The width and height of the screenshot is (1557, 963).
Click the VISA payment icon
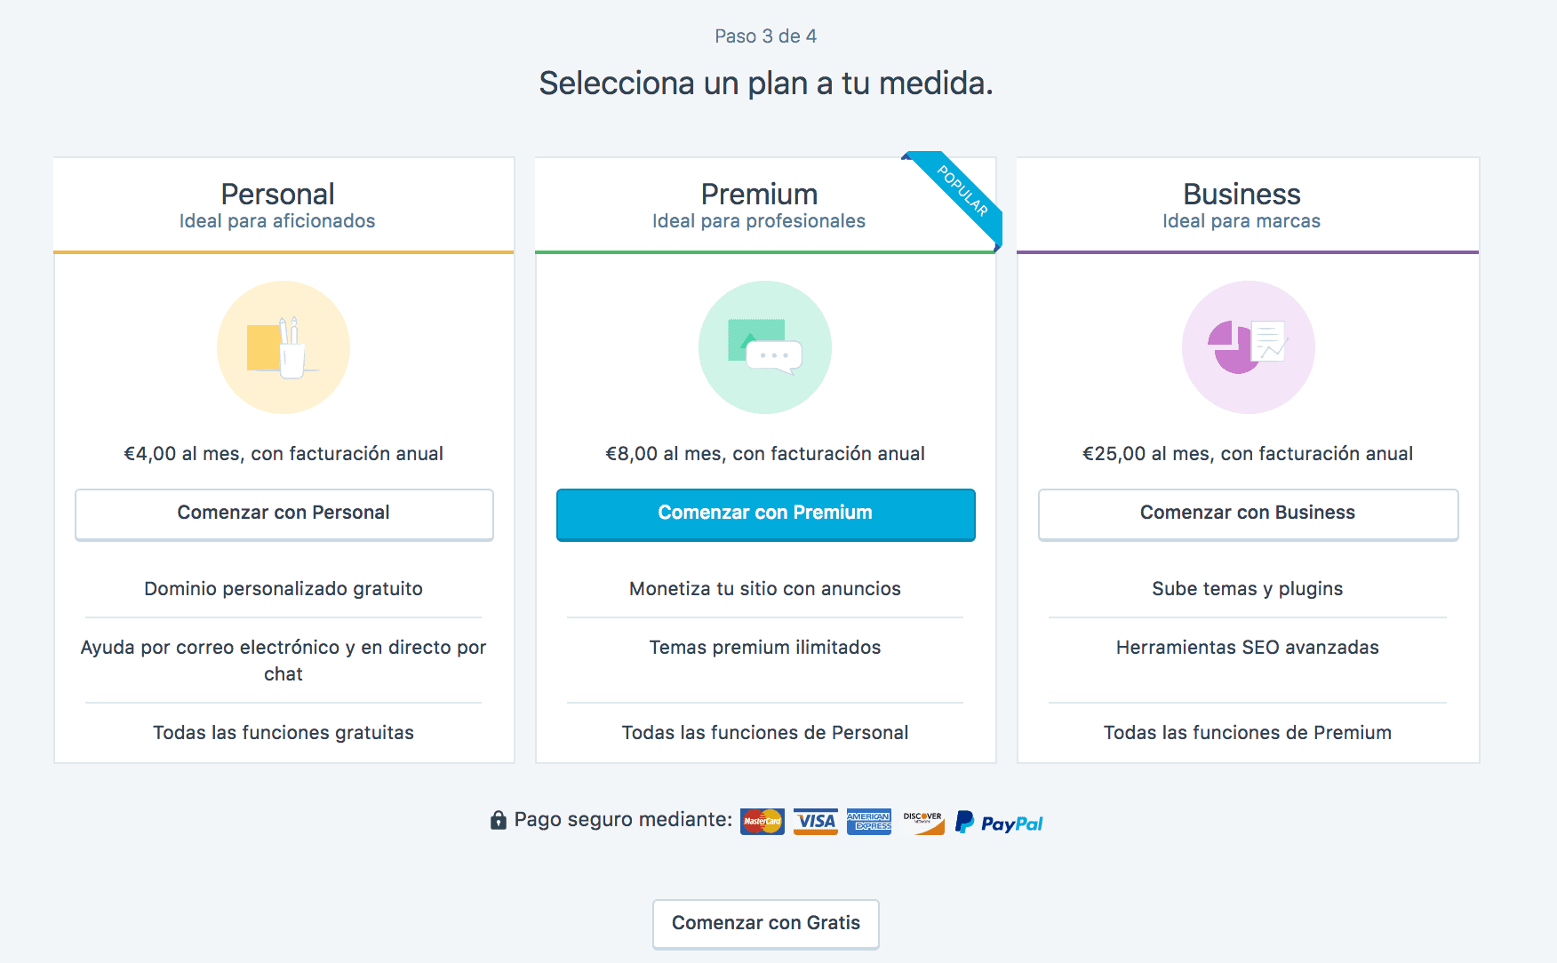(x=816, y=822)
